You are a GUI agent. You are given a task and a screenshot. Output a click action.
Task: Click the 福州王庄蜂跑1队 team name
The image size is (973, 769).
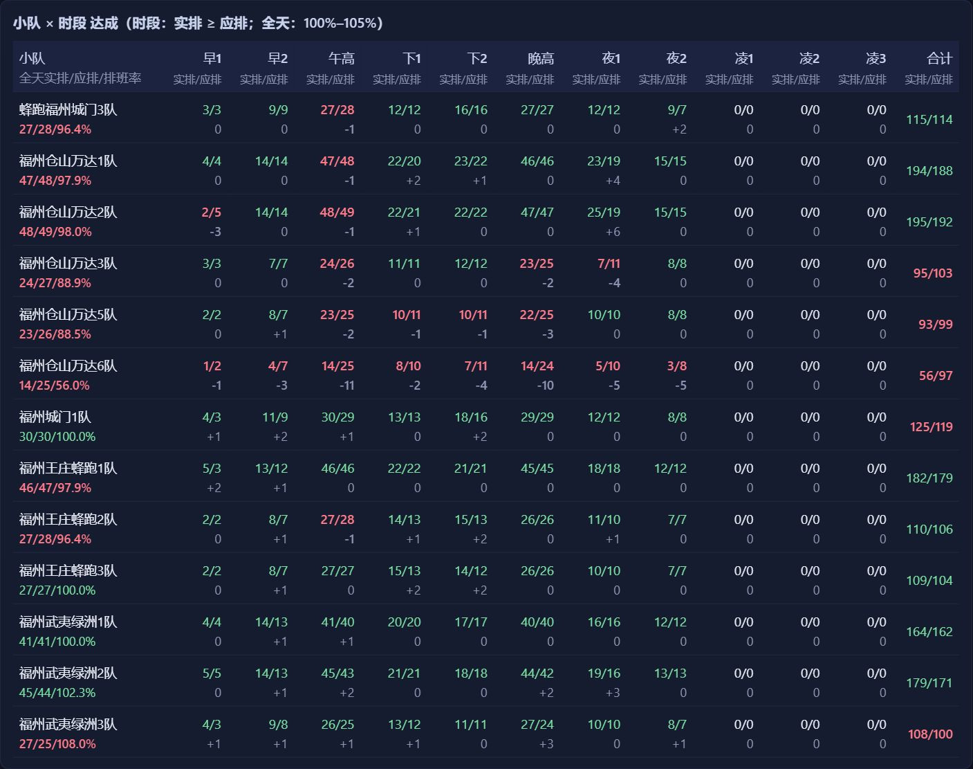(68, 469)
